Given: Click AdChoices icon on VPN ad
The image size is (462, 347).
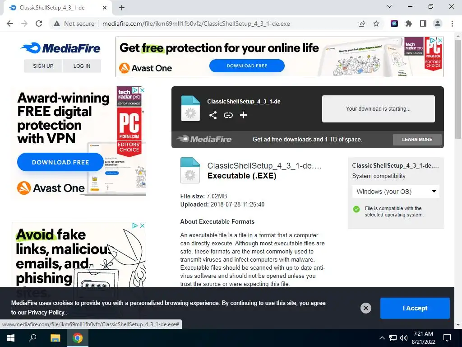Looking at the screenshot, I should coord(135,90).
